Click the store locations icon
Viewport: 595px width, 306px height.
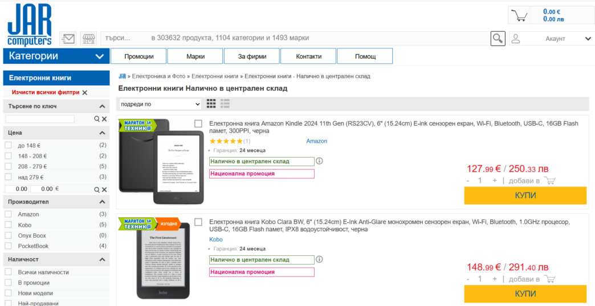(x=88, y=39)
